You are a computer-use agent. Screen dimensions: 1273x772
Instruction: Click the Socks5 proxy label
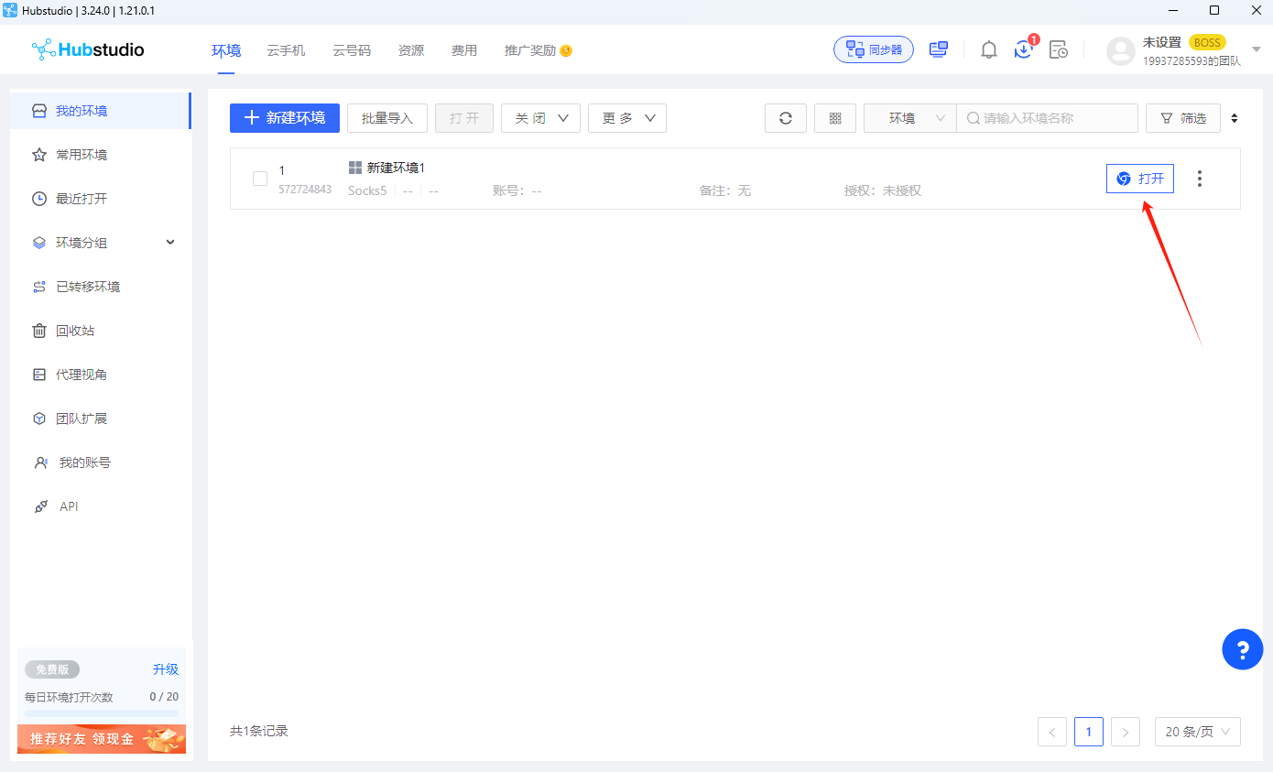367,190
